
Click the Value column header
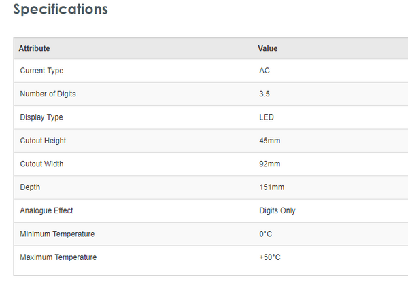pos(268,48)
